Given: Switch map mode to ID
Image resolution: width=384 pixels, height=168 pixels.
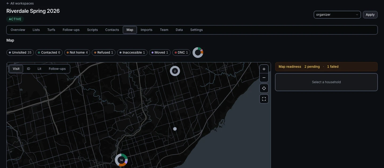Looking at the screenshot, I should coord(29,69).
